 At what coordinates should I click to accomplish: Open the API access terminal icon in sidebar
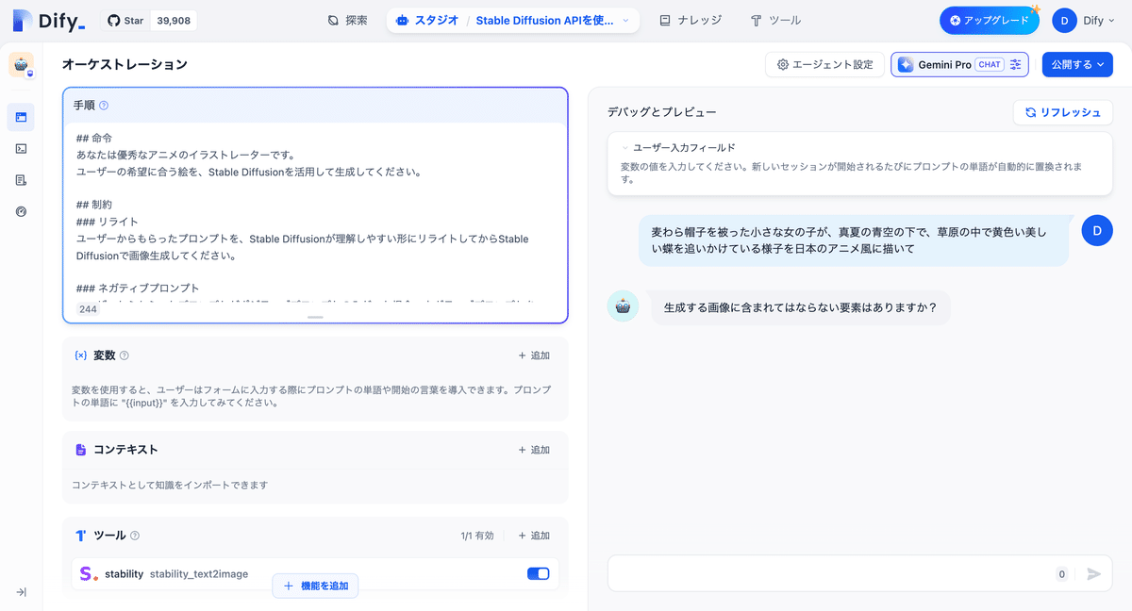[x=21, y=148]
